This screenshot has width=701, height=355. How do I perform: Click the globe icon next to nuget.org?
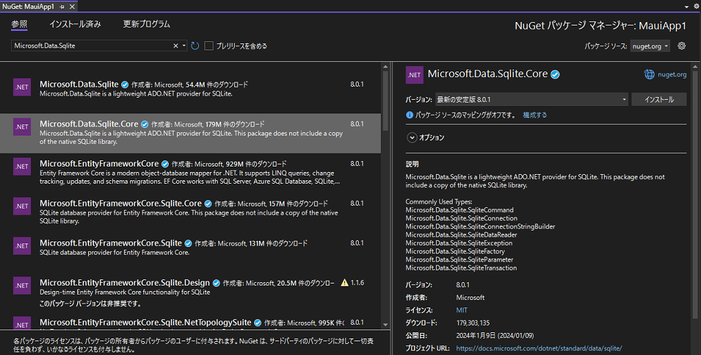point(649,74)
